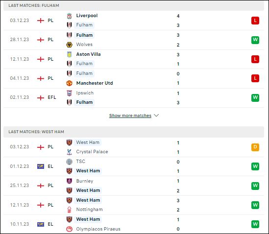Click the Nottingham club crest icon

click(x=69, y=210)
